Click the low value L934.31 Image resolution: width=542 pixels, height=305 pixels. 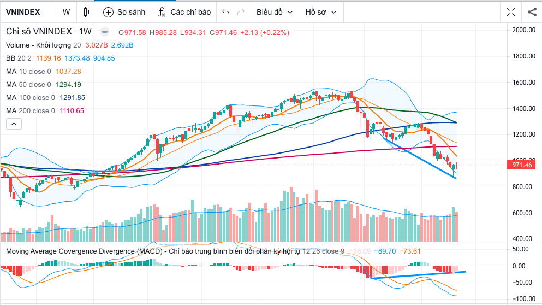click(193, 33)
